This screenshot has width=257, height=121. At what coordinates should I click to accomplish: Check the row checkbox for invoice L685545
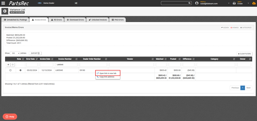tap(10, 70)
